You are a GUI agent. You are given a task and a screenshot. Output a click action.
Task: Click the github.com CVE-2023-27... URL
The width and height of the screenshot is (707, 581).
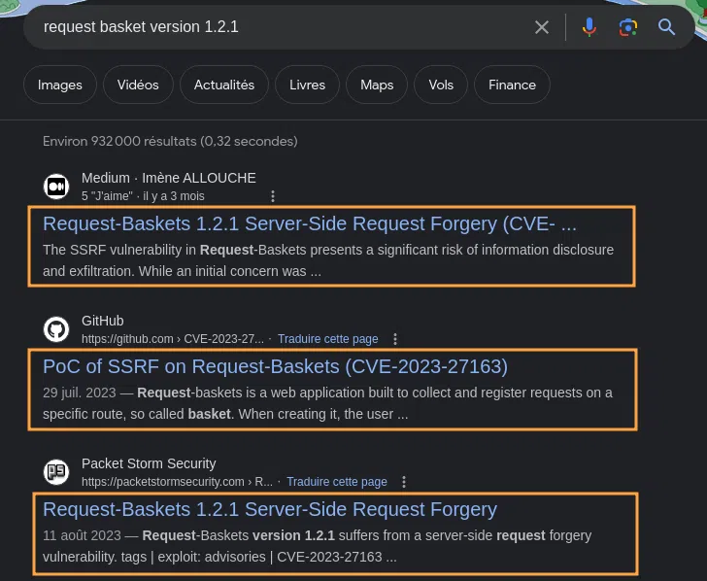pos(173,339)
